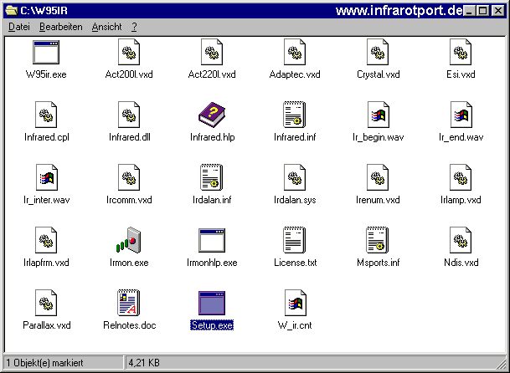Click the folder system menu icon in title bar

[10, 10]
